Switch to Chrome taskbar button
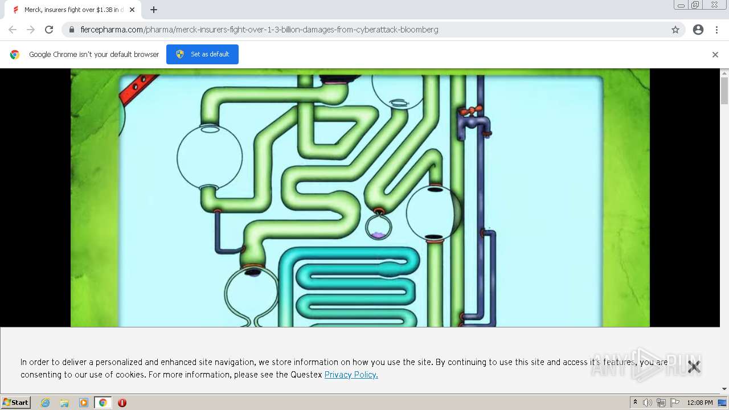Image resolution: width=729 pixels, height=410 pixels. [103, 403]
